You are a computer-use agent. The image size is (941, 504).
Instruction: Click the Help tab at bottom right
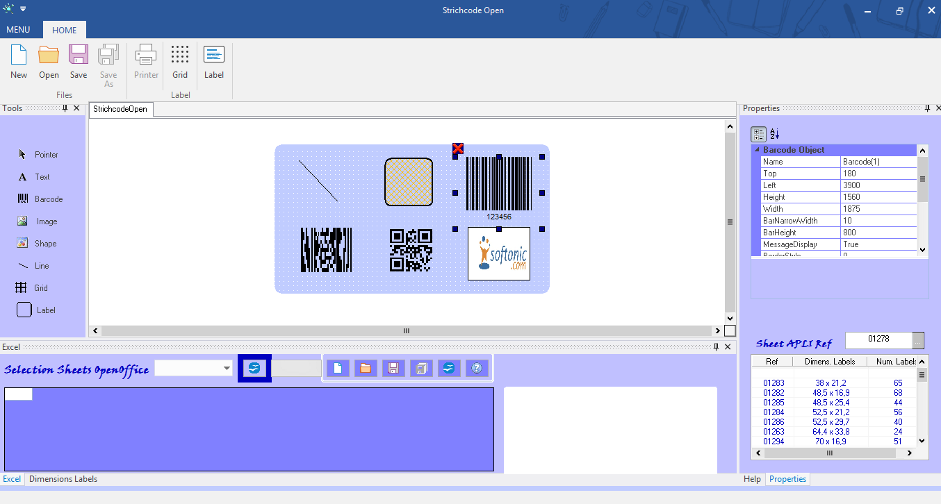[x=752, y=479]
